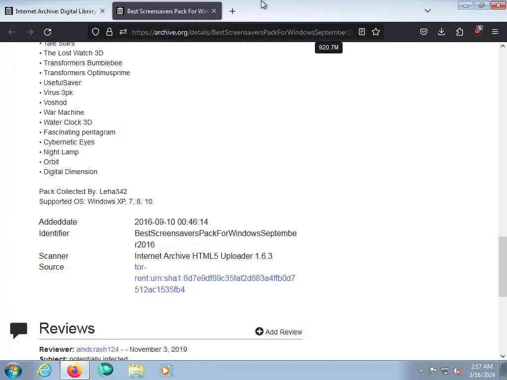The height and width of the screenshot is (380, 507).
Task: Open Windows Explorer folder on taskbar
Action: (x=136, y=370)
